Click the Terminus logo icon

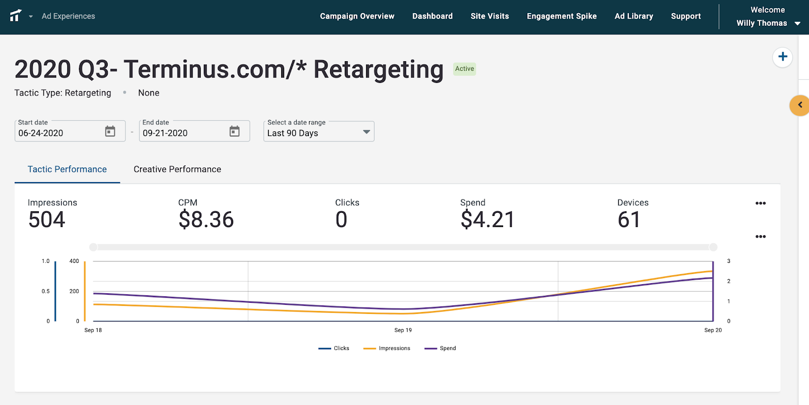tap(15, 16)
